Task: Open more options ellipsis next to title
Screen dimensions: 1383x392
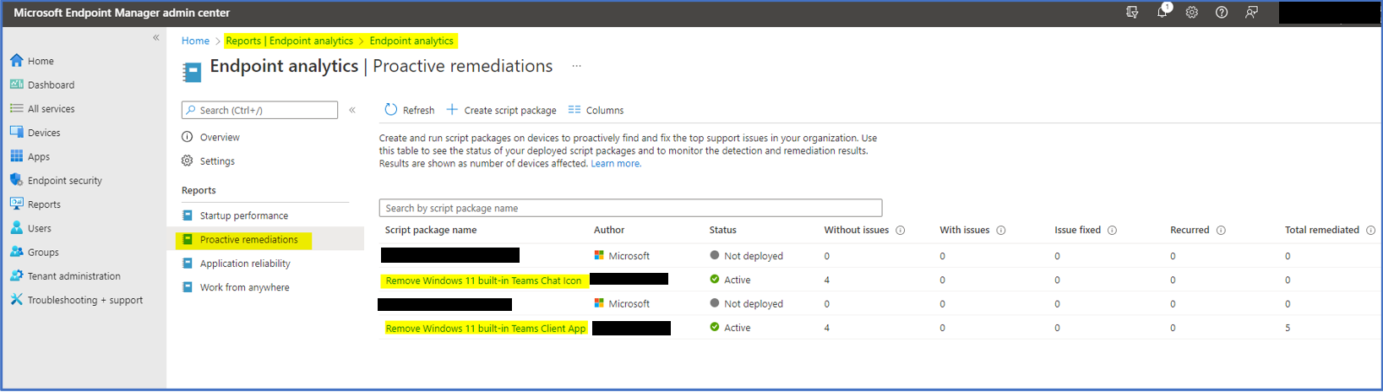Action: [576, 66]
